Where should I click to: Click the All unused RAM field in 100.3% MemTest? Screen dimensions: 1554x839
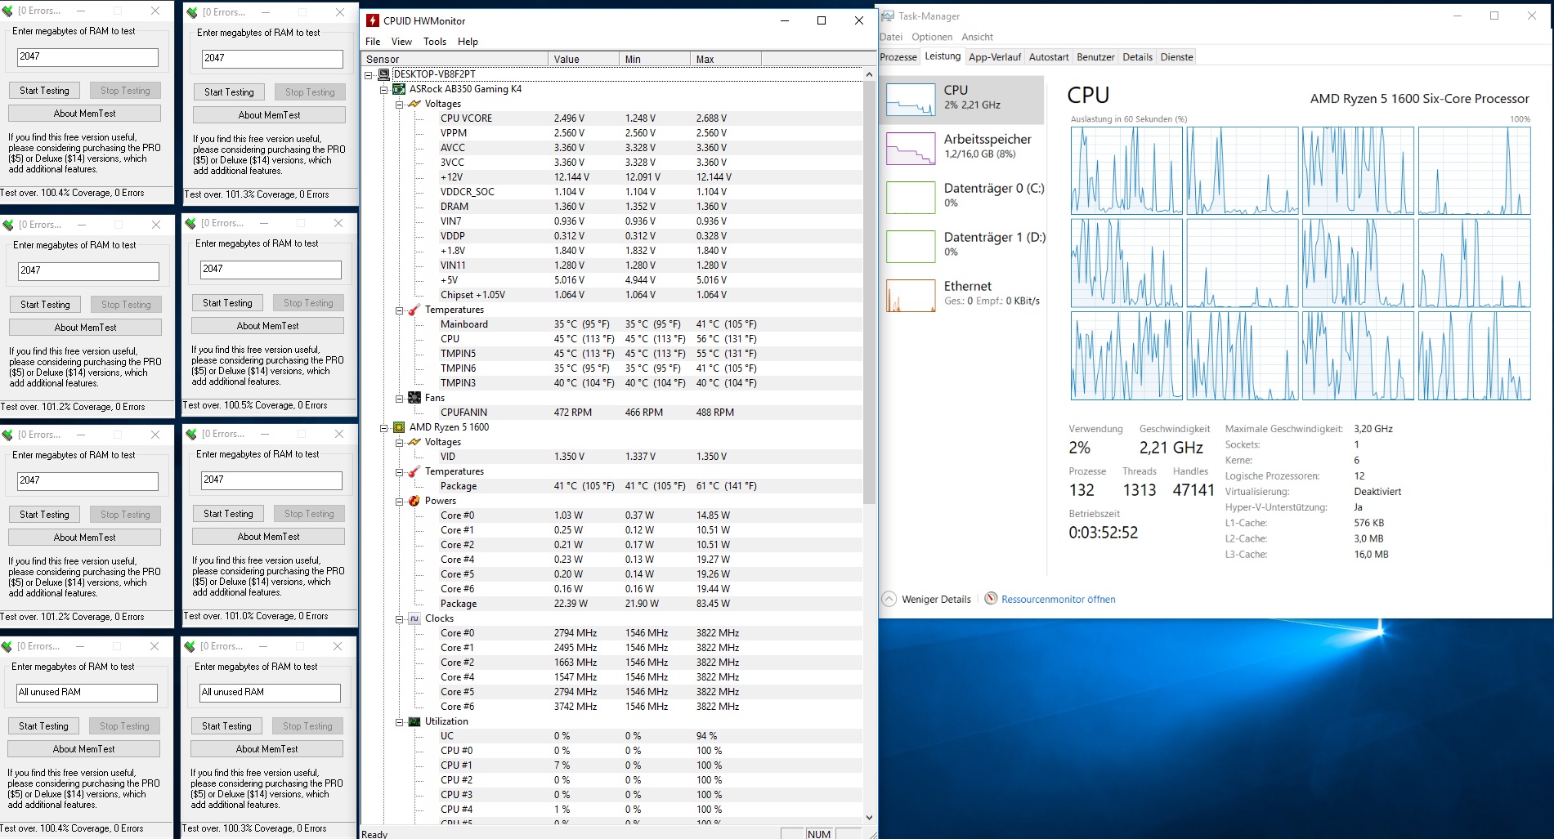(270, 693)
